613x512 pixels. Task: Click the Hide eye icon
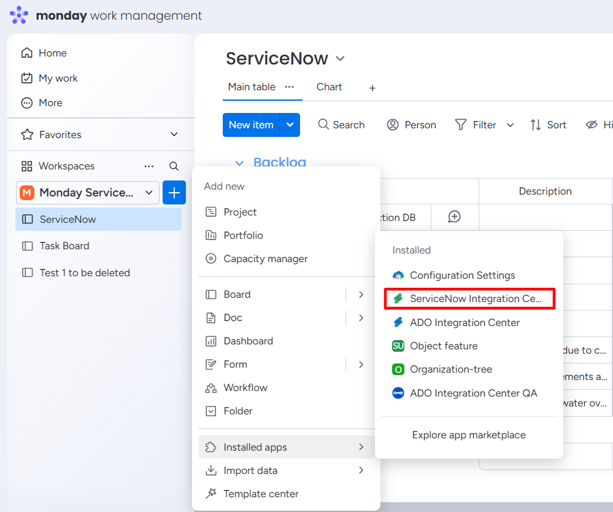(x=592, y=125)
